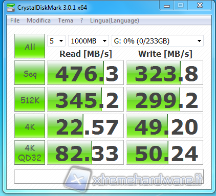This screenshot has width=216, height=196.
Task: Click the Seq read result 476.3
Action: [85, 73]
